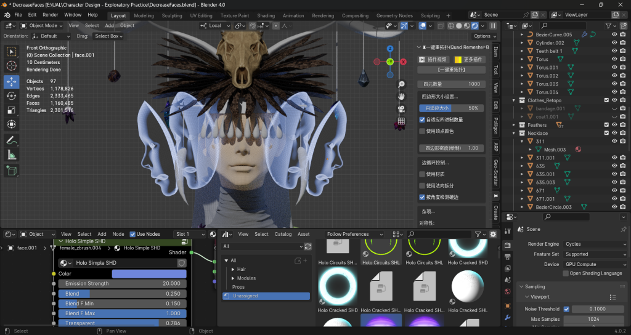Open the outliner filter funnel dropdown
Viewport: 631px width, 335px height.
pos(611,26)
